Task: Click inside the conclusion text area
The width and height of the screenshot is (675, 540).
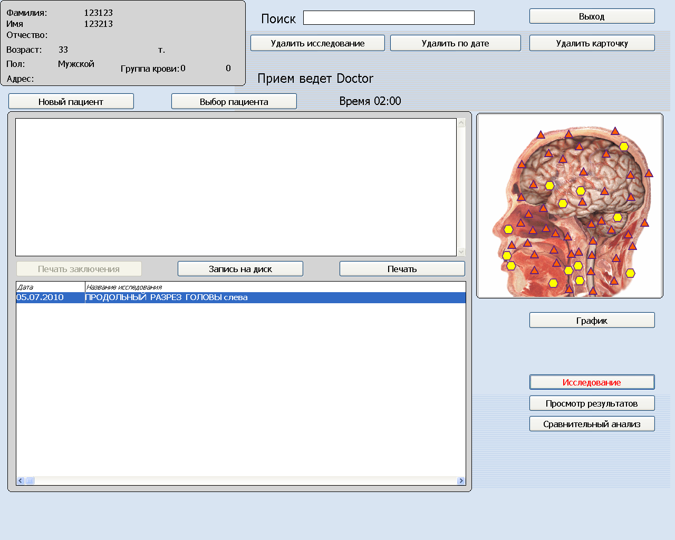Action: click(236, 187)
